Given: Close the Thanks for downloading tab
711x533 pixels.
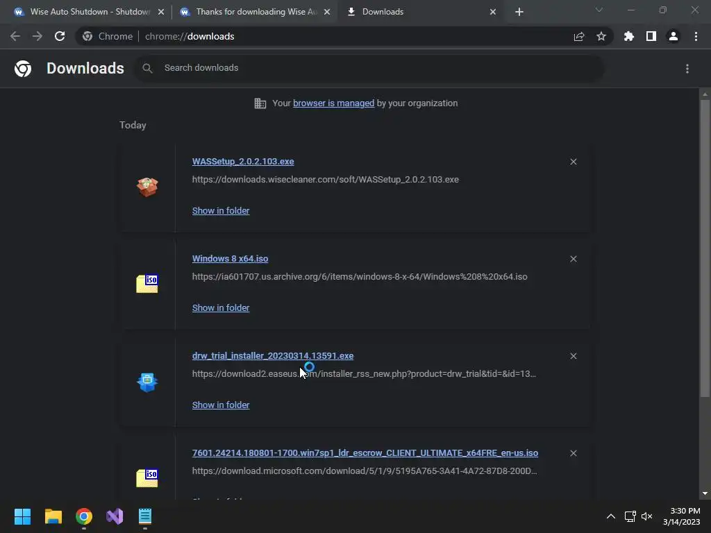Looking at the screenshot, I should point(327,12).
